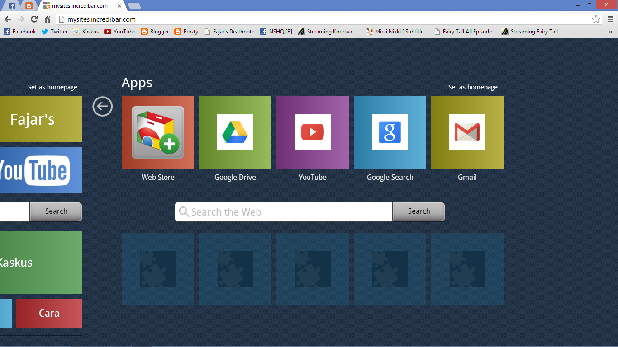Go back using the circular arrow beside Apps
This screenshot has height=347, width=618.
click(102, 106)
